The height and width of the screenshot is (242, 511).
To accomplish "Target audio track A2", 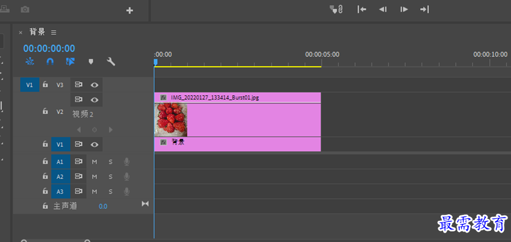I will pos(61,176).
